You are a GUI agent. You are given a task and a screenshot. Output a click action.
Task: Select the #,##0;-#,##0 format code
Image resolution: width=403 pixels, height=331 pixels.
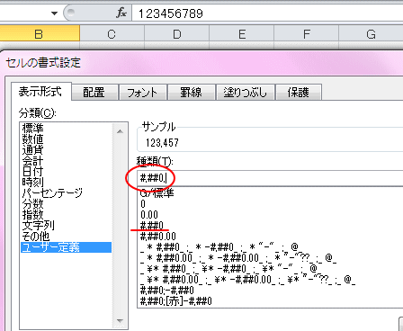pos(167,291)
